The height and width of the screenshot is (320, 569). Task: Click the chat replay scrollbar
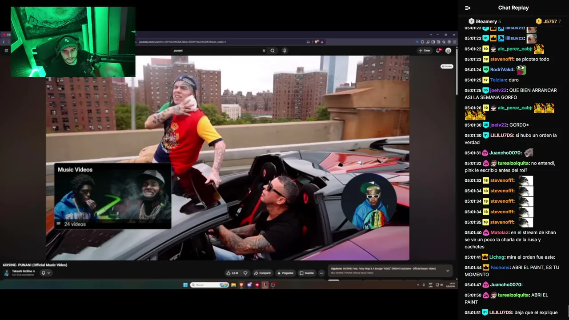[x=567, y=311]
